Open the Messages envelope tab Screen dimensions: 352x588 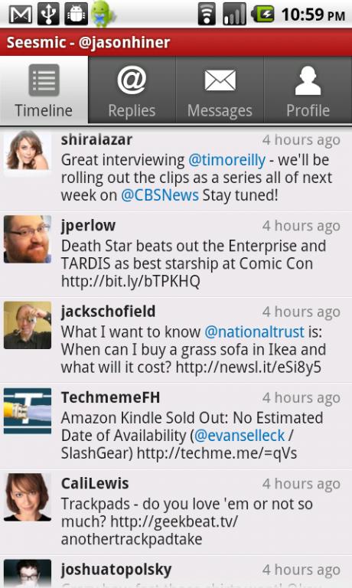point(220,90)
